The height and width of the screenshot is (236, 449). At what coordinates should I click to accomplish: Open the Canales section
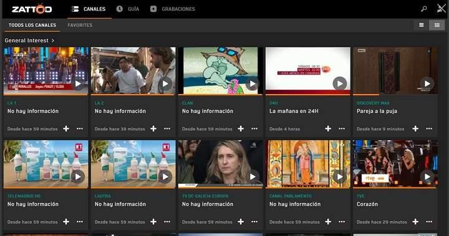pyautogui.click(x=89, y=9)
